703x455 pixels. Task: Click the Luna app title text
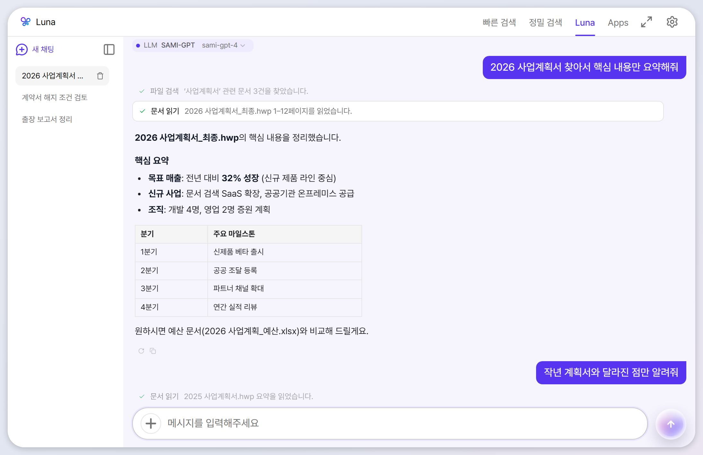tap(46, 22)
